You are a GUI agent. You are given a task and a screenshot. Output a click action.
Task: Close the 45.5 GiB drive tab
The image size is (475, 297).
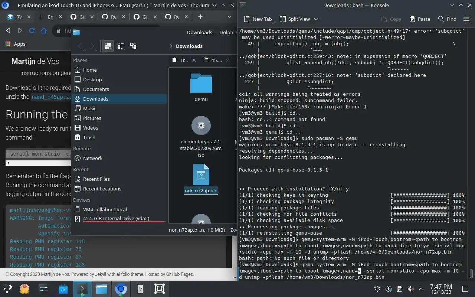pos(227,60)
